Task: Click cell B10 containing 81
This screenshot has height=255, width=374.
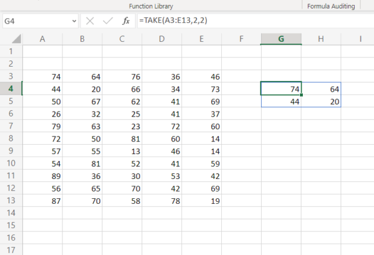Action: [82, 163]
